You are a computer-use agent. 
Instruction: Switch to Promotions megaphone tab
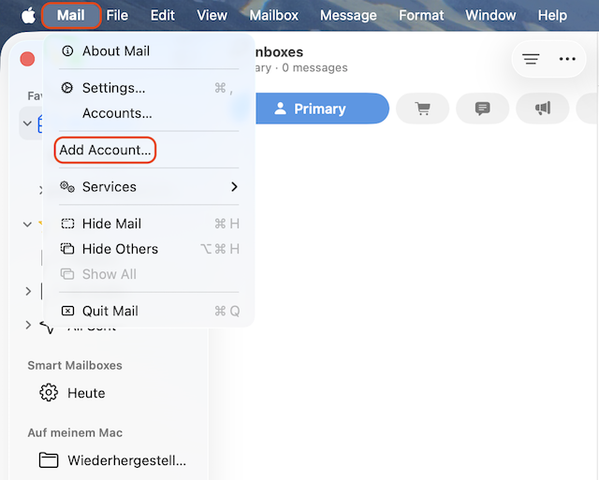543,109
